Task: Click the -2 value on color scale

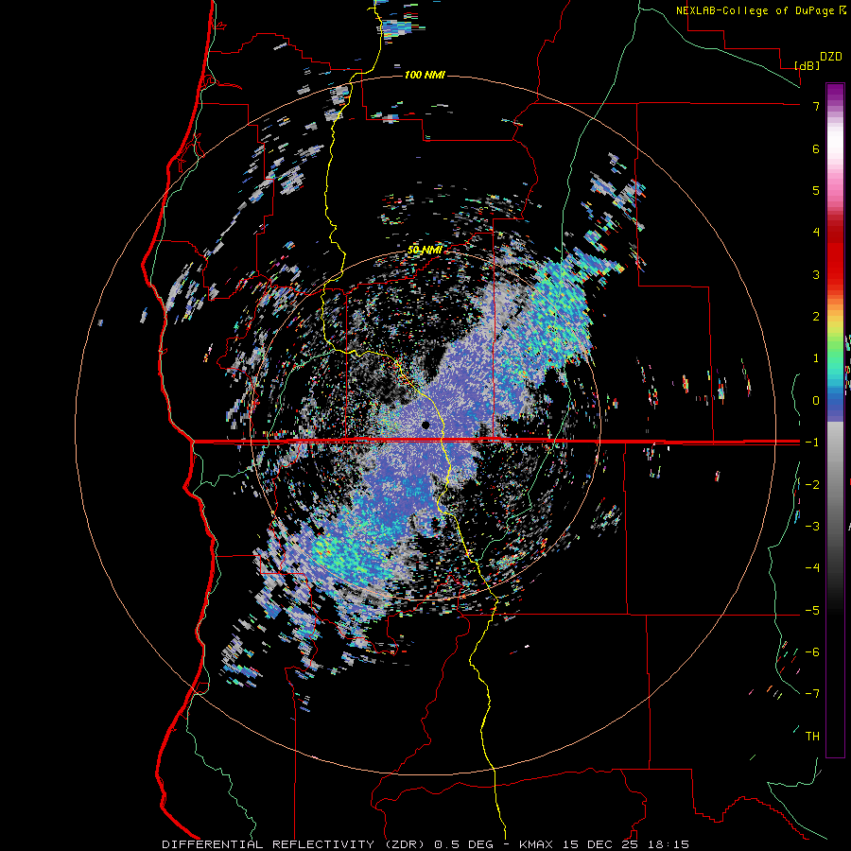Action: pos(812,484)
